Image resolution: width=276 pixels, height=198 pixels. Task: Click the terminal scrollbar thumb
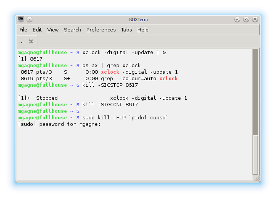tap(255, 92)
